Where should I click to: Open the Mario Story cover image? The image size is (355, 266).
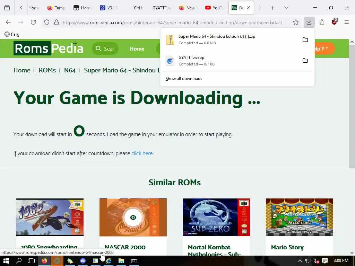tap(299, 217)
